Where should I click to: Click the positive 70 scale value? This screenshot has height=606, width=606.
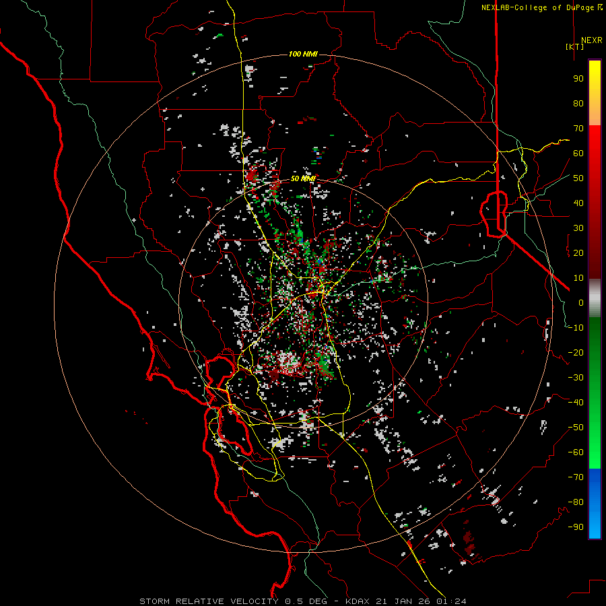click(578, 129)
